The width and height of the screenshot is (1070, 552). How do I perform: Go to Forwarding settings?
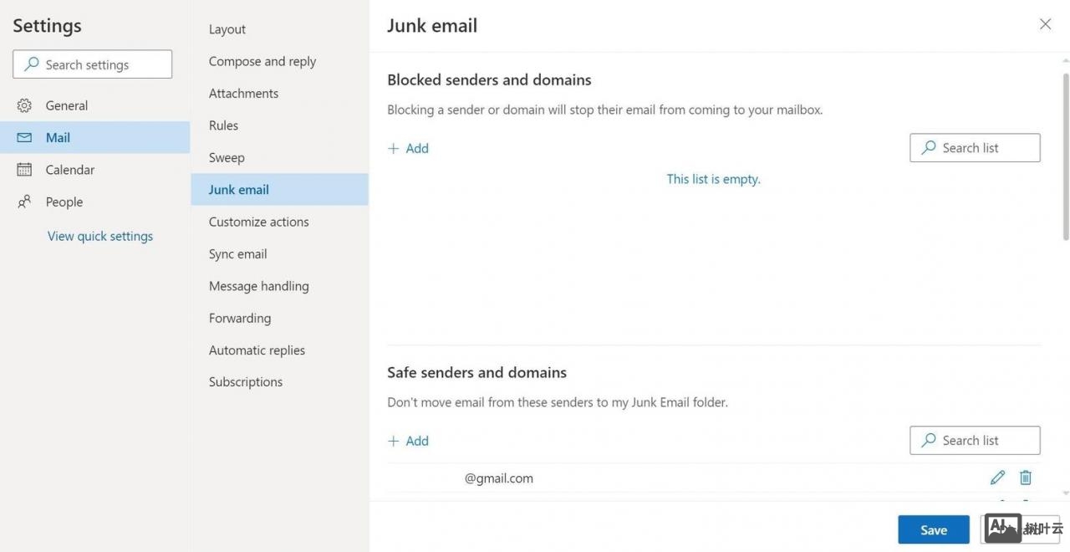[240, 318]
